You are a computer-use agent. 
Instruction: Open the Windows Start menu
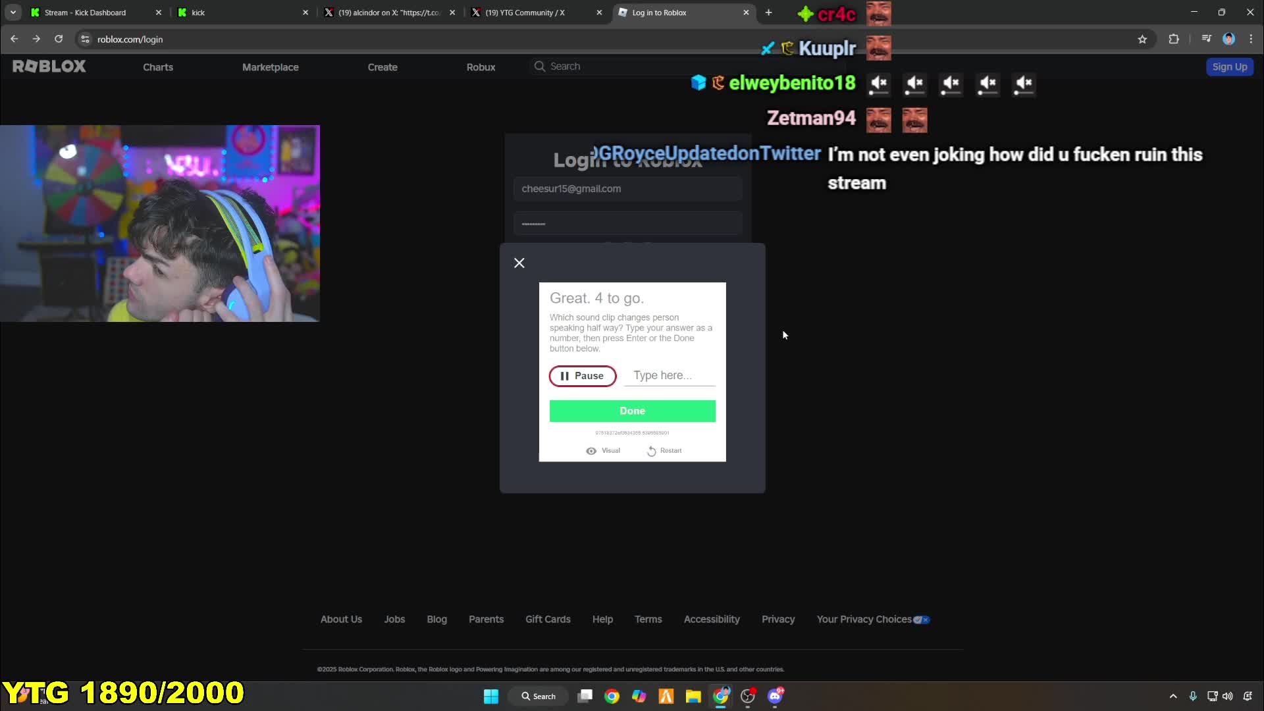click(x=491, y=697)
